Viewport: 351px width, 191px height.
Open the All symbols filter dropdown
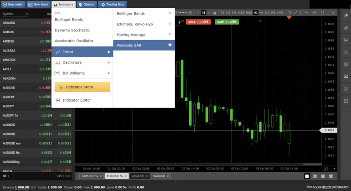coord(6,176)
